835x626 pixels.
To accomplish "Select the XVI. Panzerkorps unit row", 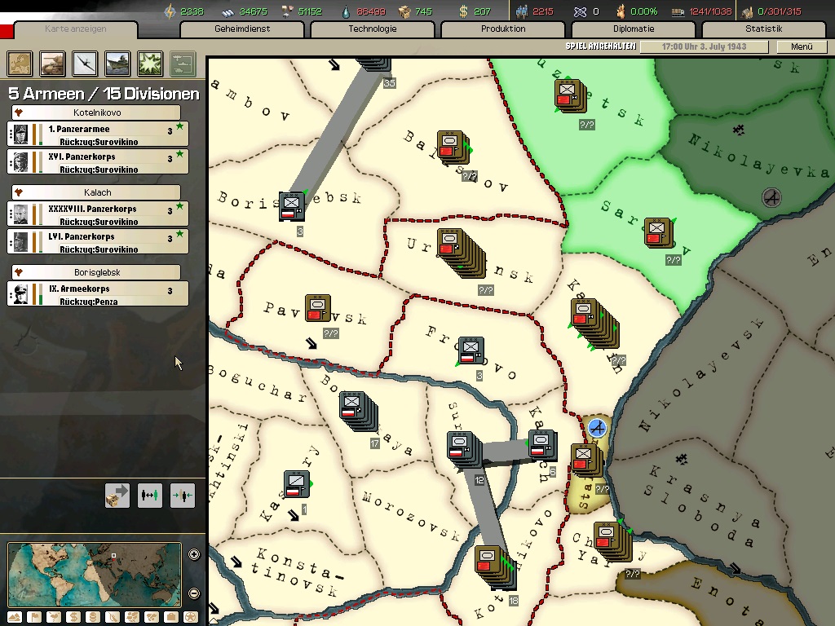I will pos(98,162).
